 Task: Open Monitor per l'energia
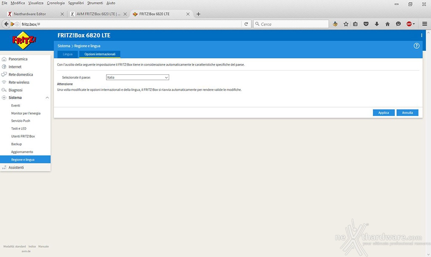click(x=25, y=113)
